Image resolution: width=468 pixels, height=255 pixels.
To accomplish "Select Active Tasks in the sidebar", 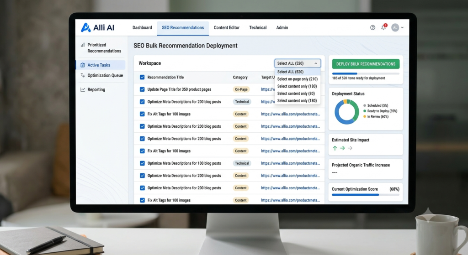I will 101,65.
